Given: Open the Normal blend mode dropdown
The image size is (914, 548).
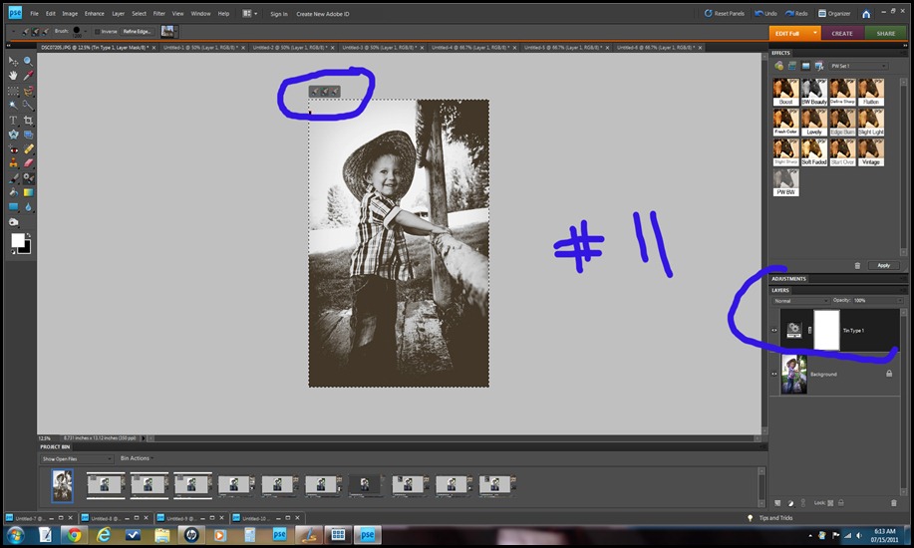Looking at the screenshot, I should point(800,301).
